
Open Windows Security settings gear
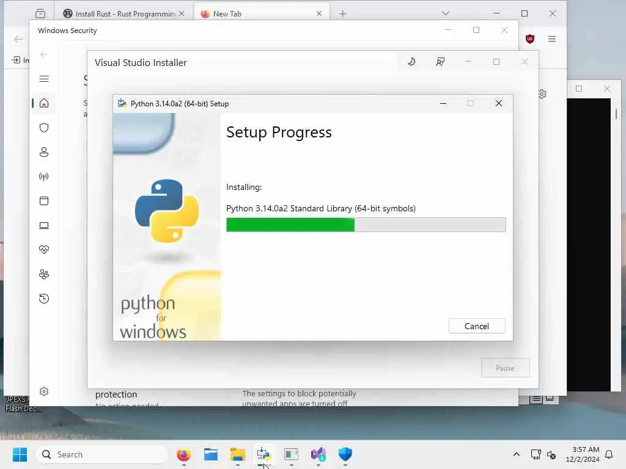coord(44,391)
